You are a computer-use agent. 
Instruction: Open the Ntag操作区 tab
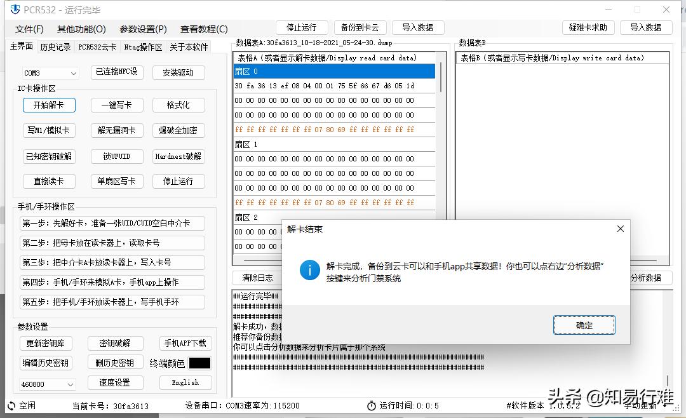tap(142, 46)
